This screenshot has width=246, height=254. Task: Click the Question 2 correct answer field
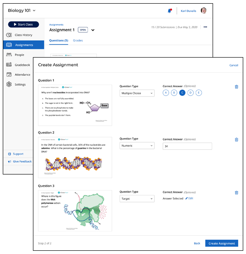pyautogui.click(x=187, y=146)
